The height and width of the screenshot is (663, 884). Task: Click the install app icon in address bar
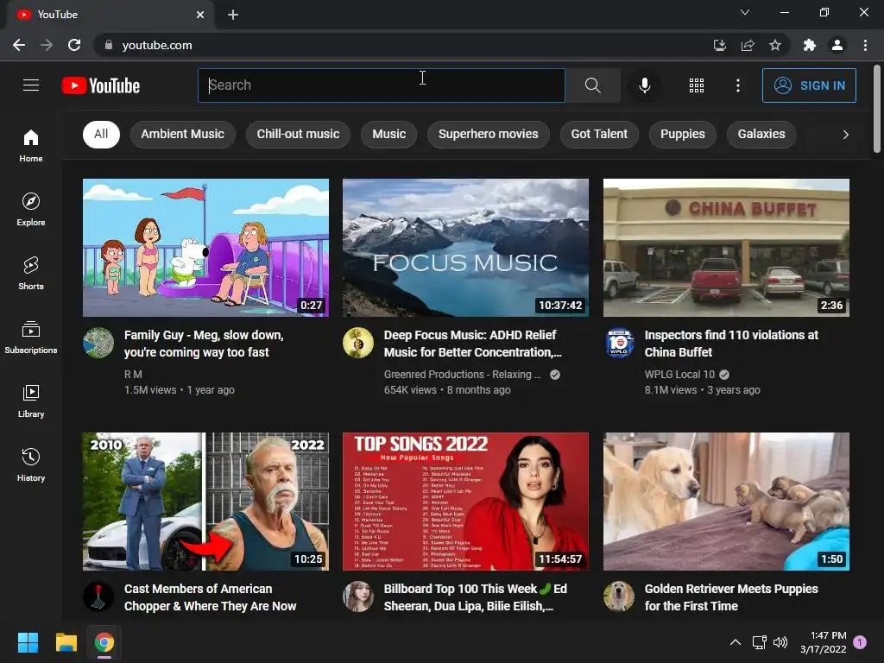click(x=719, y=45)
